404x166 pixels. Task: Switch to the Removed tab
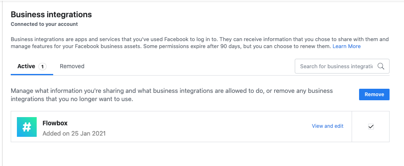pyautogui.click(x=72, y=66)
